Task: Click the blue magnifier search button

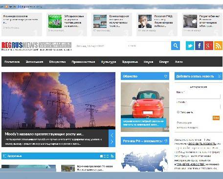Action: coord(176,46)
